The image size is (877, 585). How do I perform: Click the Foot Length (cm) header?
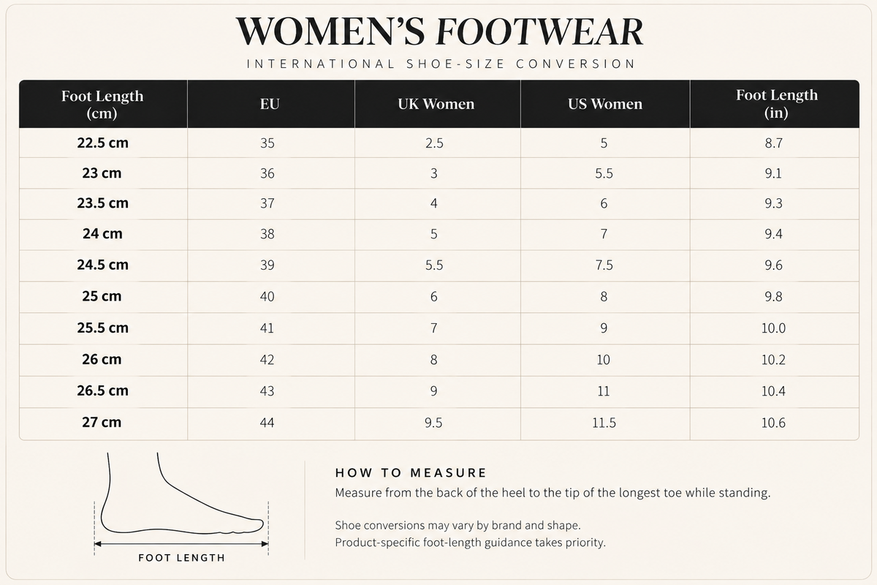[x=102, y=104]
